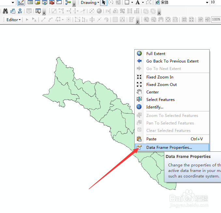Choose Identify... from context menu

[172, 107]
